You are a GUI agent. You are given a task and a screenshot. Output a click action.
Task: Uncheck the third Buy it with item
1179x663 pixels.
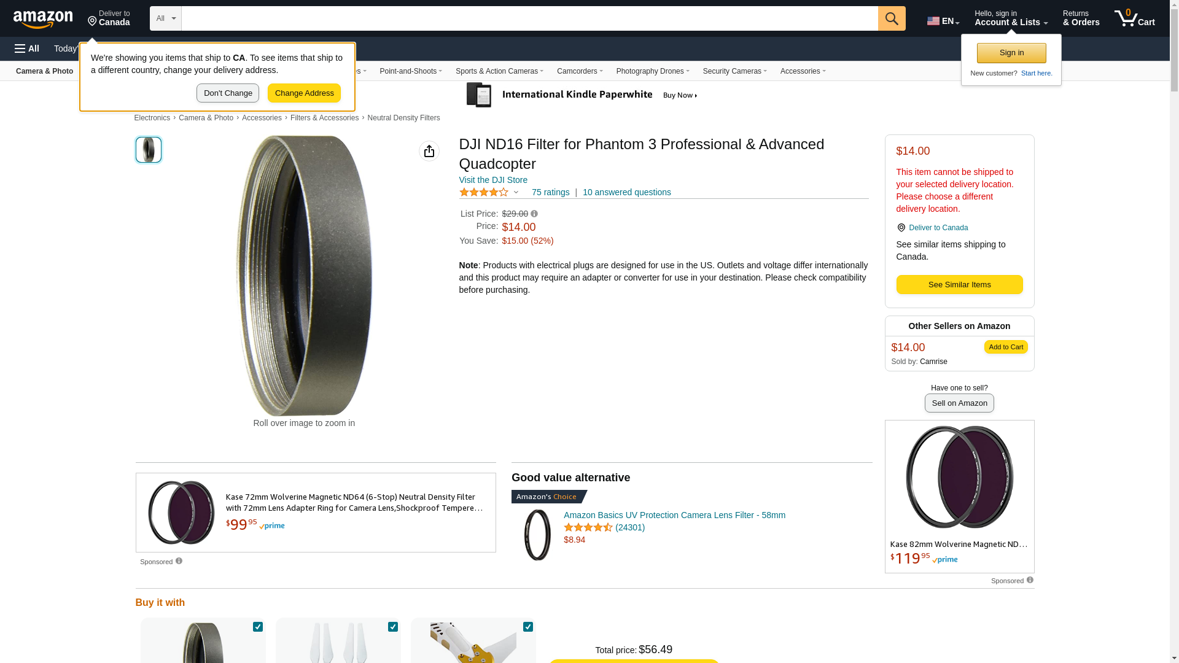coord(528,627)
